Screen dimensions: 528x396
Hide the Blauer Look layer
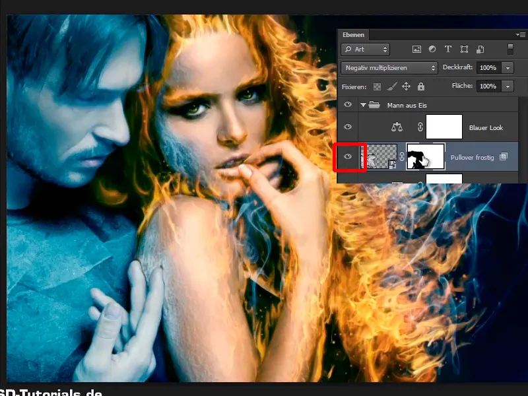click(x=348, y=127)
